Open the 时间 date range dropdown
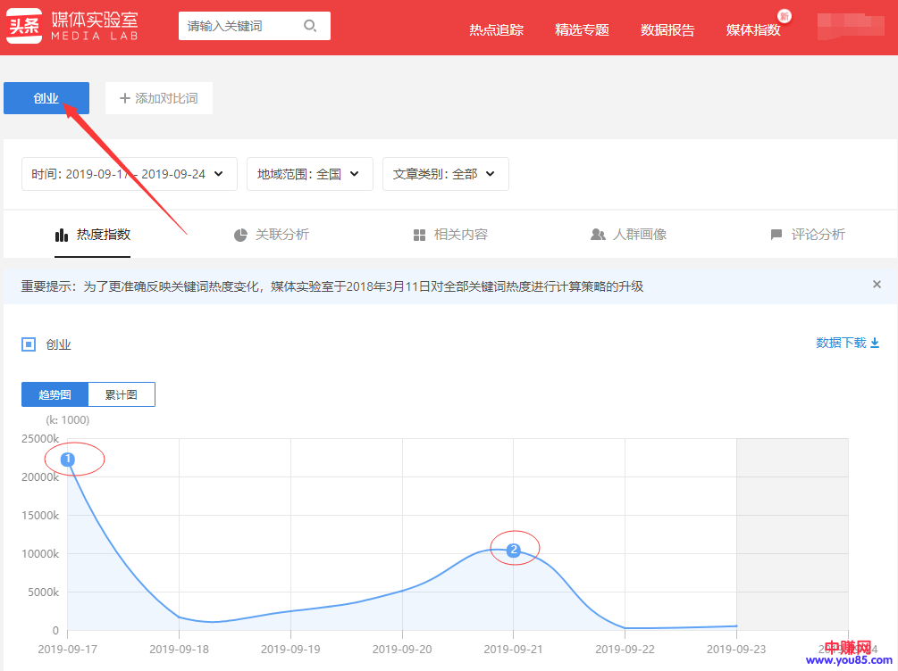Viewport: 898px width, 671px height. (129, 174)
